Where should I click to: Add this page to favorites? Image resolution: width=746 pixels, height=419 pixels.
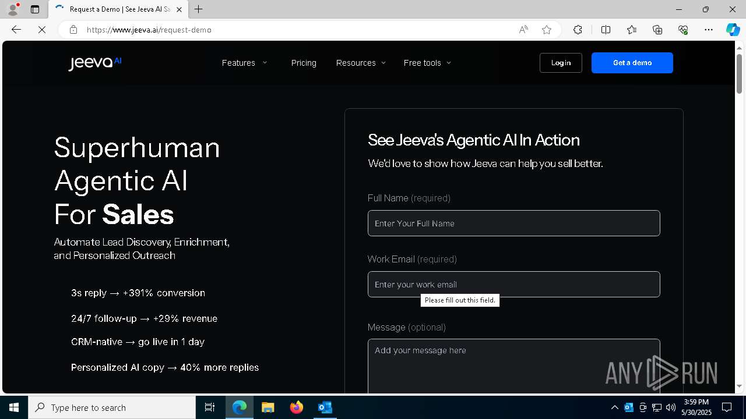pyautogui.click(x=547, y=30)
